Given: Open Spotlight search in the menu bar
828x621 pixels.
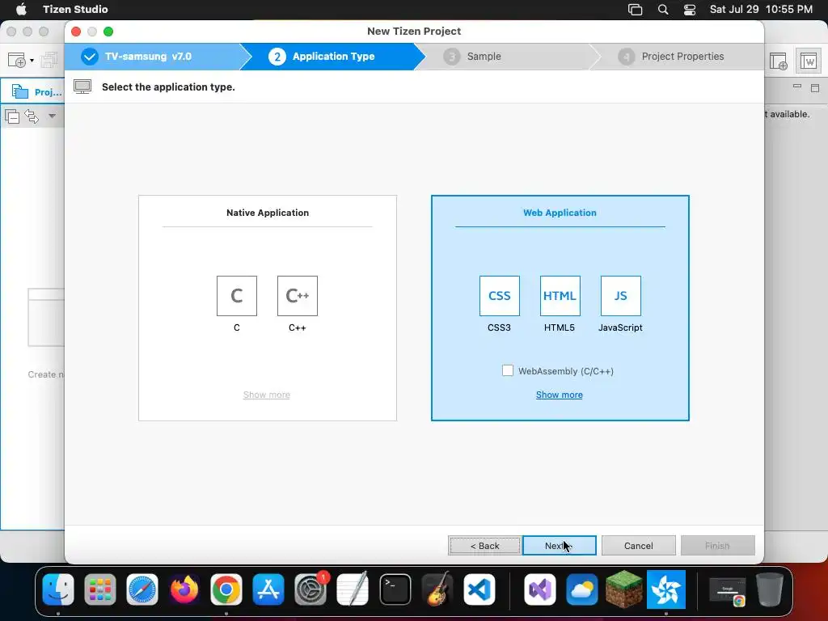Looking at the screenshot, I should click(x=663, y=9).
